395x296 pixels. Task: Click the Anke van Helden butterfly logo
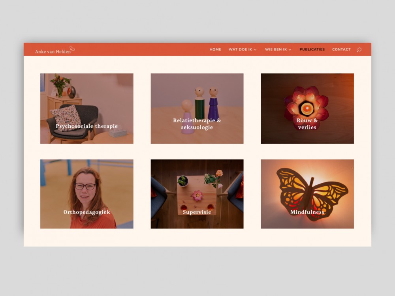pos(55,50)
